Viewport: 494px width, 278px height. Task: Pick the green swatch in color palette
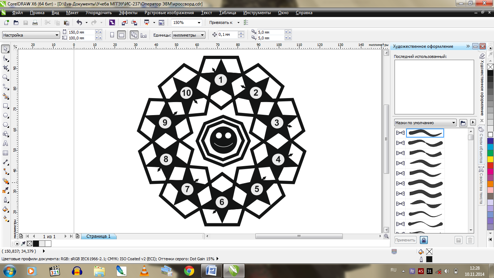point(490,153)
